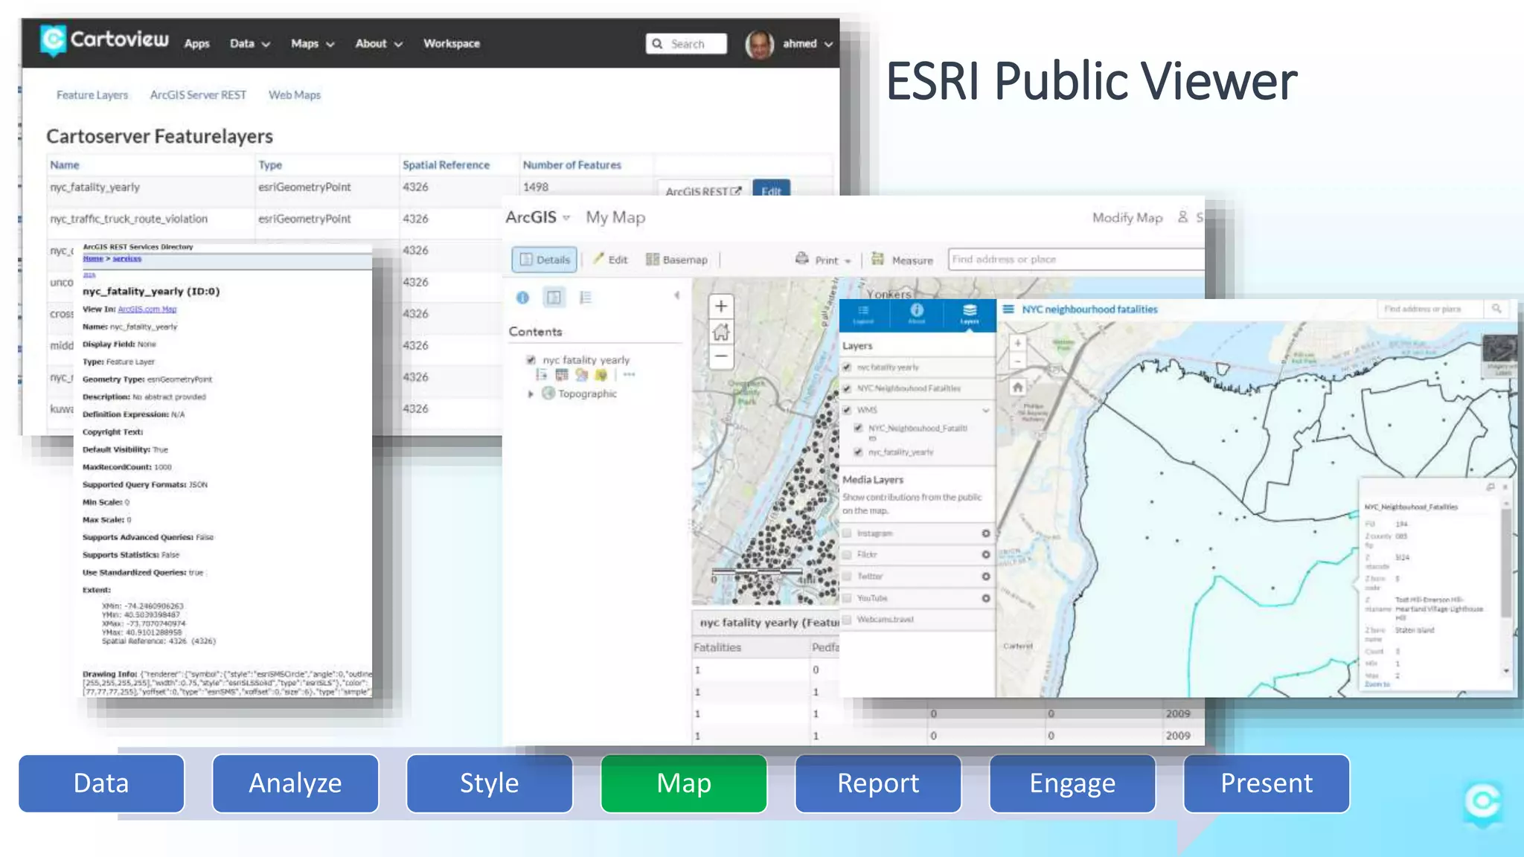This screenshot has width=1524, height=857.
Task: Click the Map workflow step button
Action: [x=684, y=783]
